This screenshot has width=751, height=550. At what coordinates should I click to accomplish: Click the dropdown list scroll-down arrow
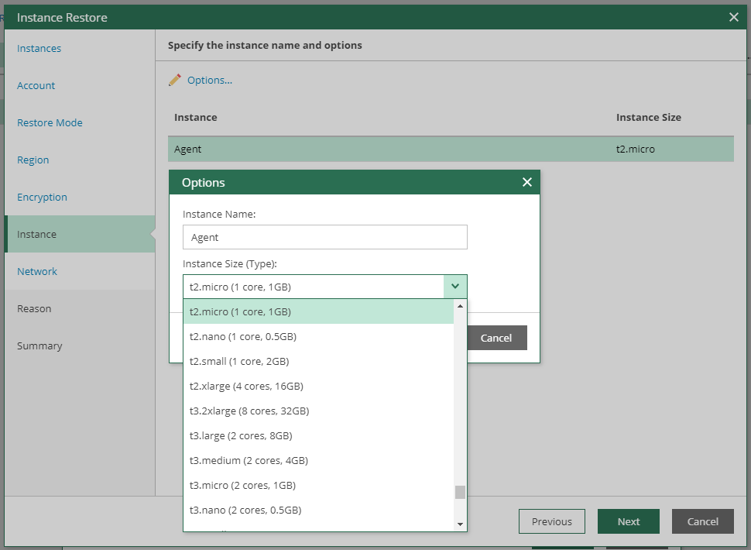pyautogui.click(x=460, y=524)
